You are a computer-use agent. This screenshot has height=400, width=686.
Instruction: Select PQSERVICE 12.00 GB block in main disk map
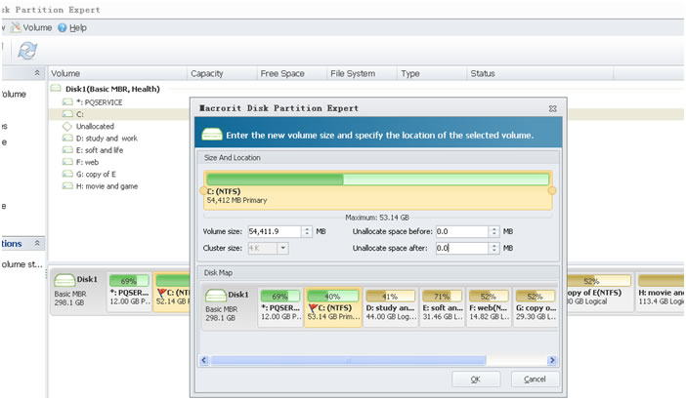[x=130, y=292]
